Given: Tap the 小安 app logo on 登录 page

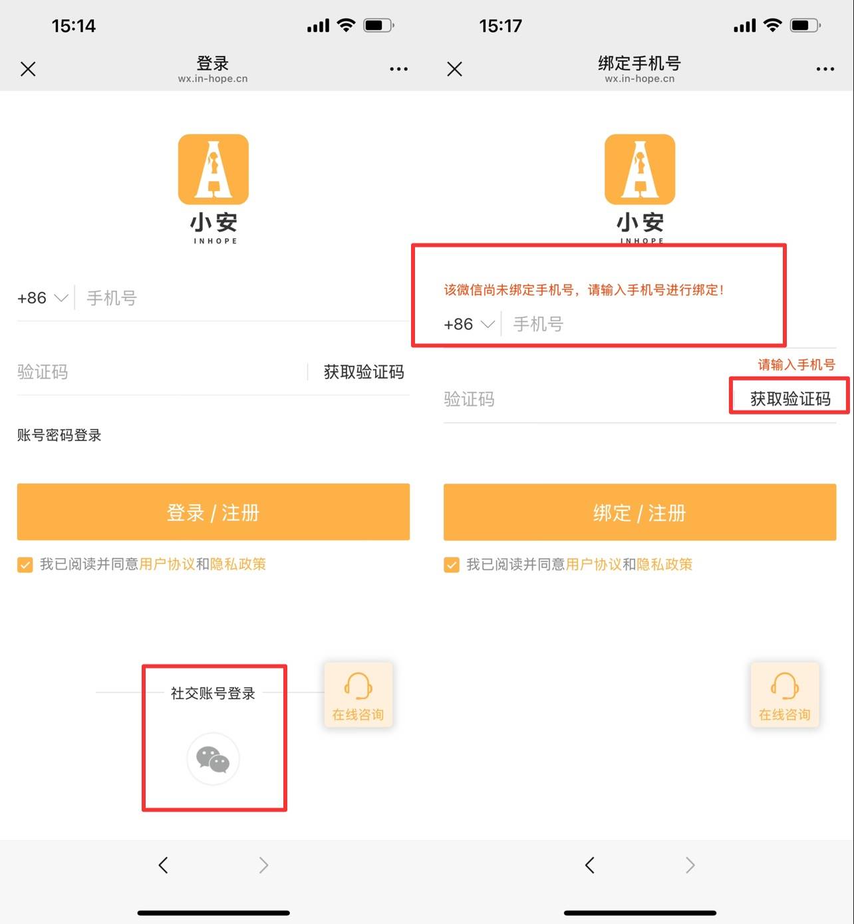Looking at the screenshot, I should pos(213,170).
